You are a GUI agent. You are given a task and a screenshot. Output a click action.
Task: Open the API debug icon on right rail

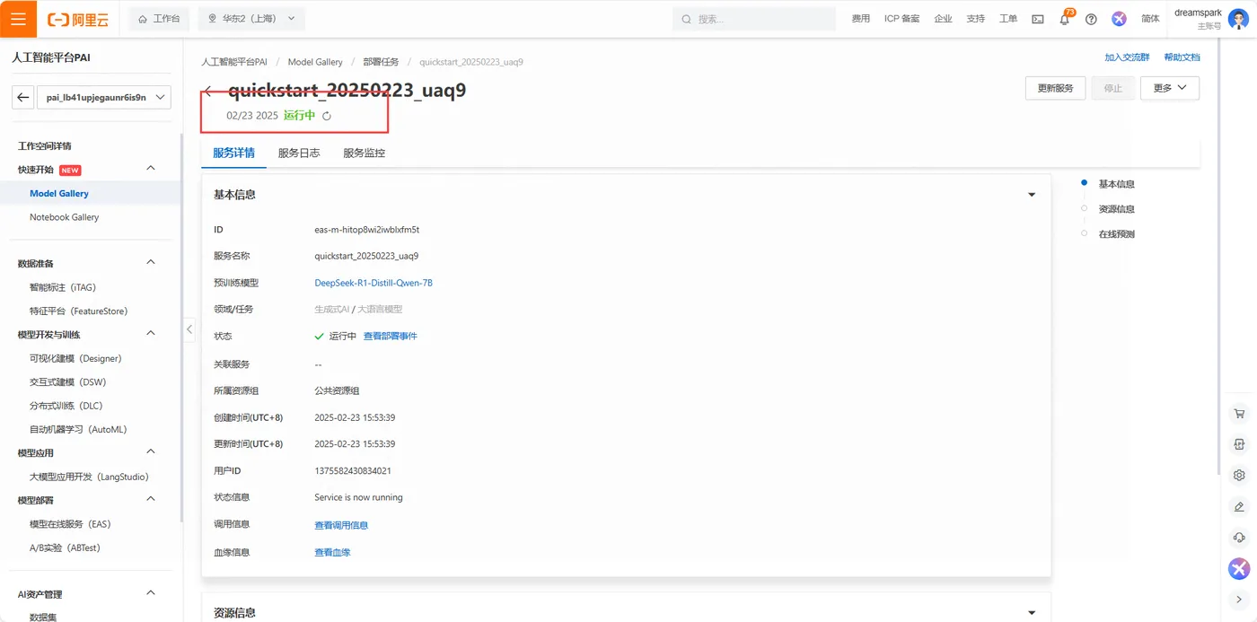1239,444
